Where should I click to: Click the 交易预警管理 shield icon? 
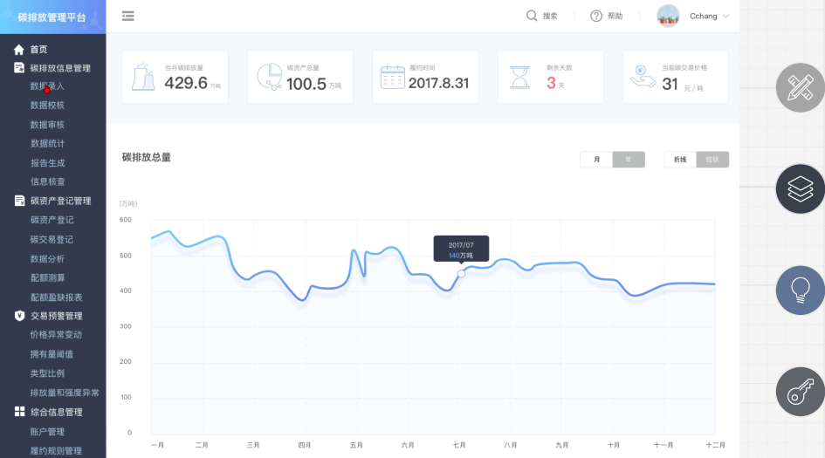19,316
